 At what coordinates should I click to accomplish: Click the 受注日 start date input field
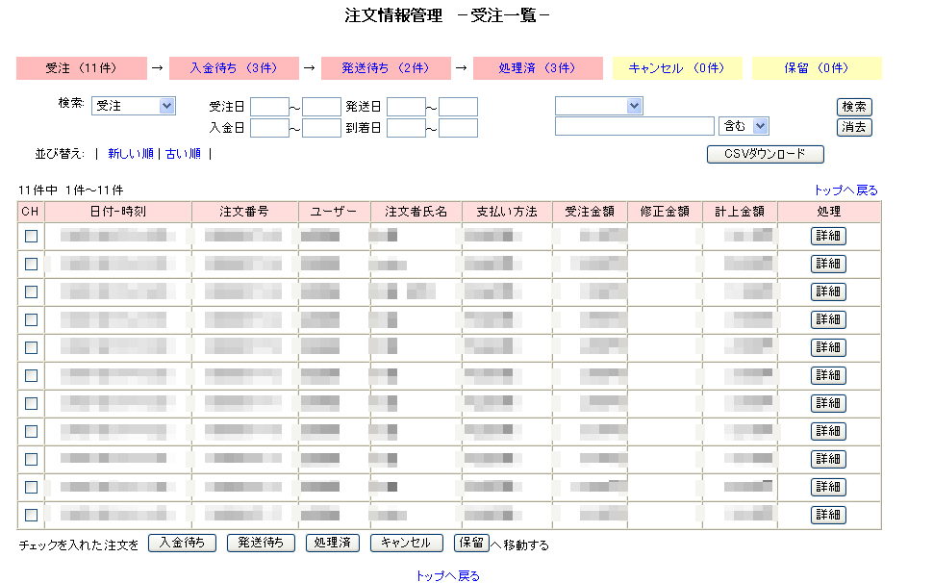click(x=269, y=107)
